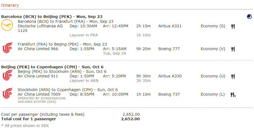Click the Economy (S) fare class text

[213, 26]
